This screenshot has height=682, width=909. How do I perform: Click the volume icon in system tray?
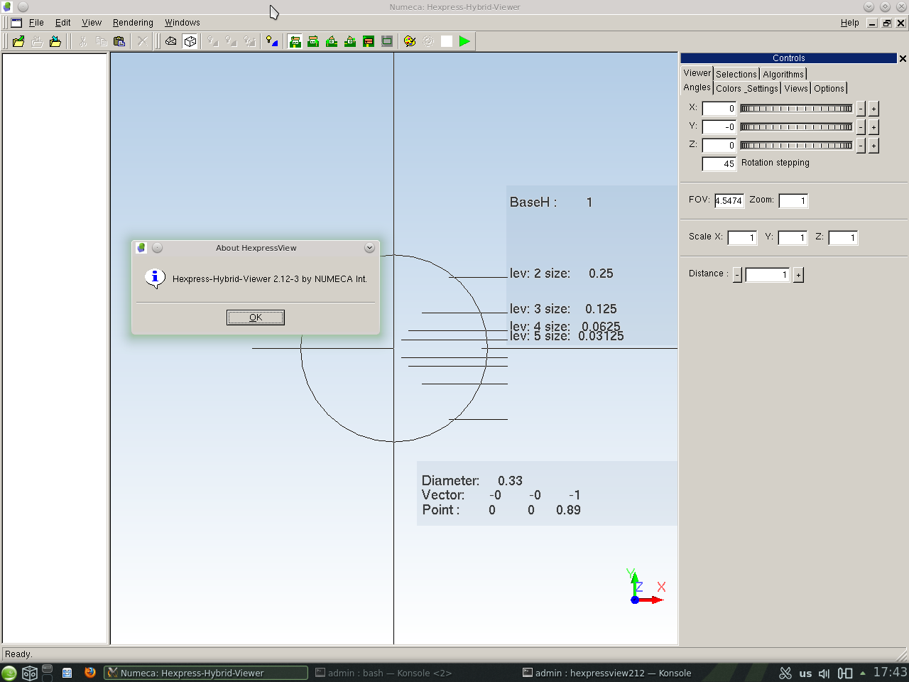pyautogui.click(x=824, y=673)
